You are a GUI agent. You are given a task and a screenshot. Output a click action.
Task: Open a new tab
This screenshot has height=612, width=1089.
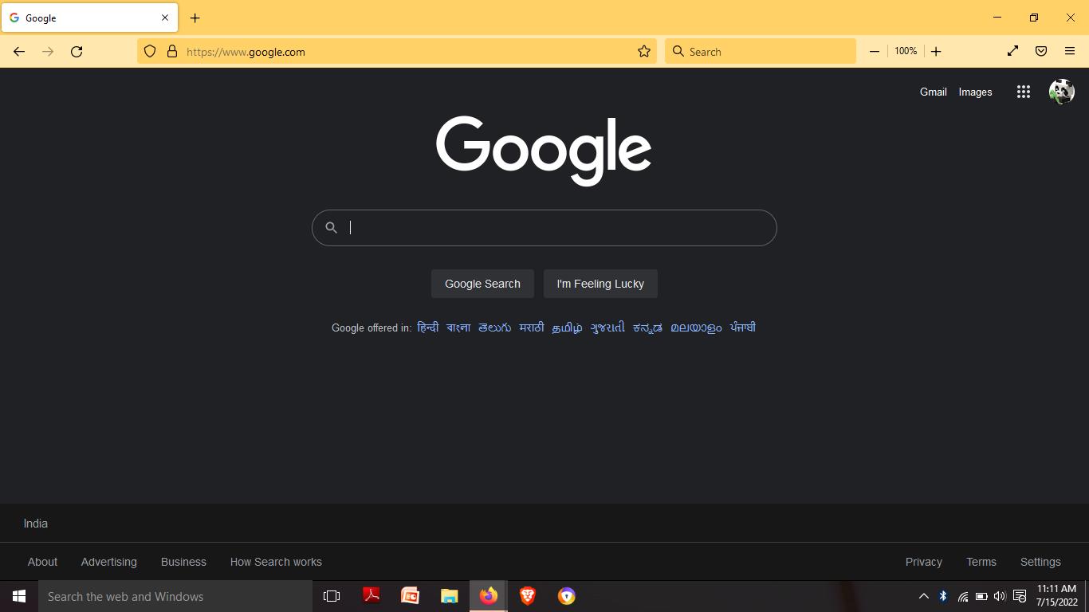click(195, 18)
